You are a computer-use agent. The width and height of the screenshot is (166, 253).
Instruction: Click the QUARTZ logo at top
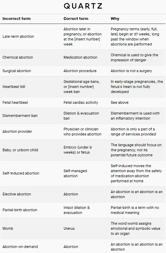pos(83,6)
